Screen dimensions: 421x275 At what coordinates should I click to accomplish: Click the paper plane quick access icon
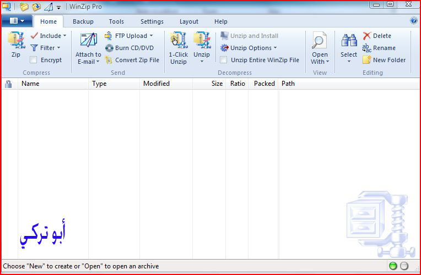click(48, 7)
